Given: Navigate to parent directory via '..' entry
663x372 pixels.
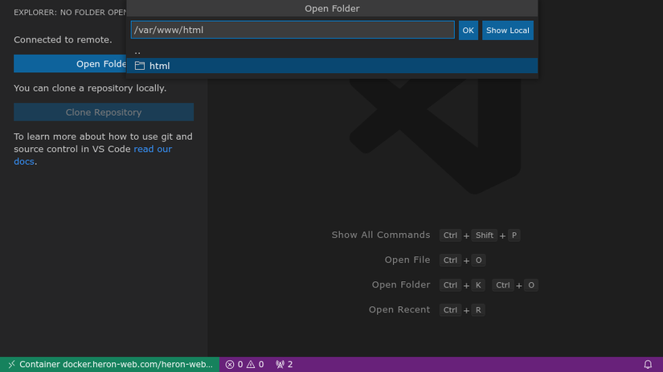Looking at the screenshot, I should (137, 51).
